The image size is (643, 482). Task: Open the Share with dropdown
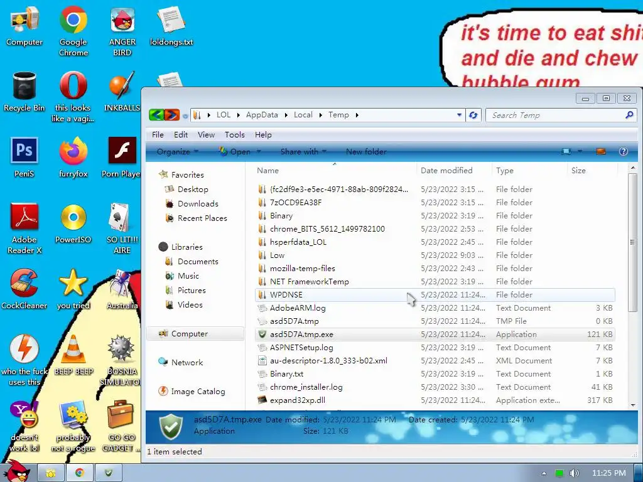[x=303, y=152]
